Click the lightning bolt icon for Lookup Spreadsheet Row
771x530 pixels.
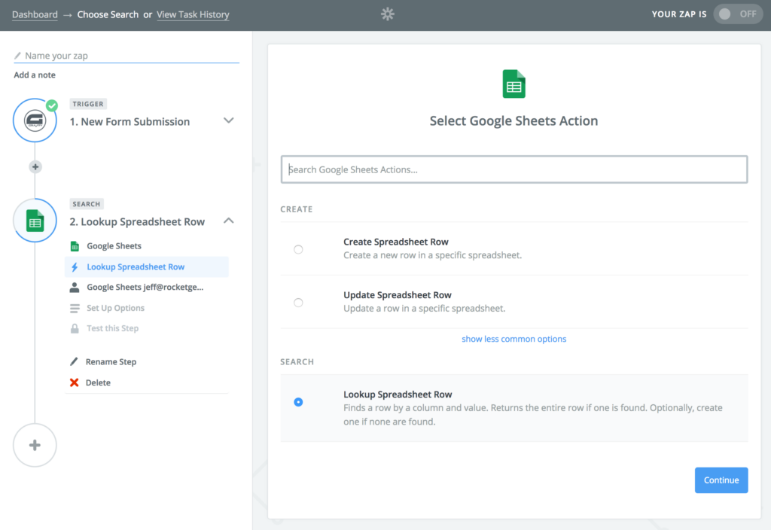[75, 267]
